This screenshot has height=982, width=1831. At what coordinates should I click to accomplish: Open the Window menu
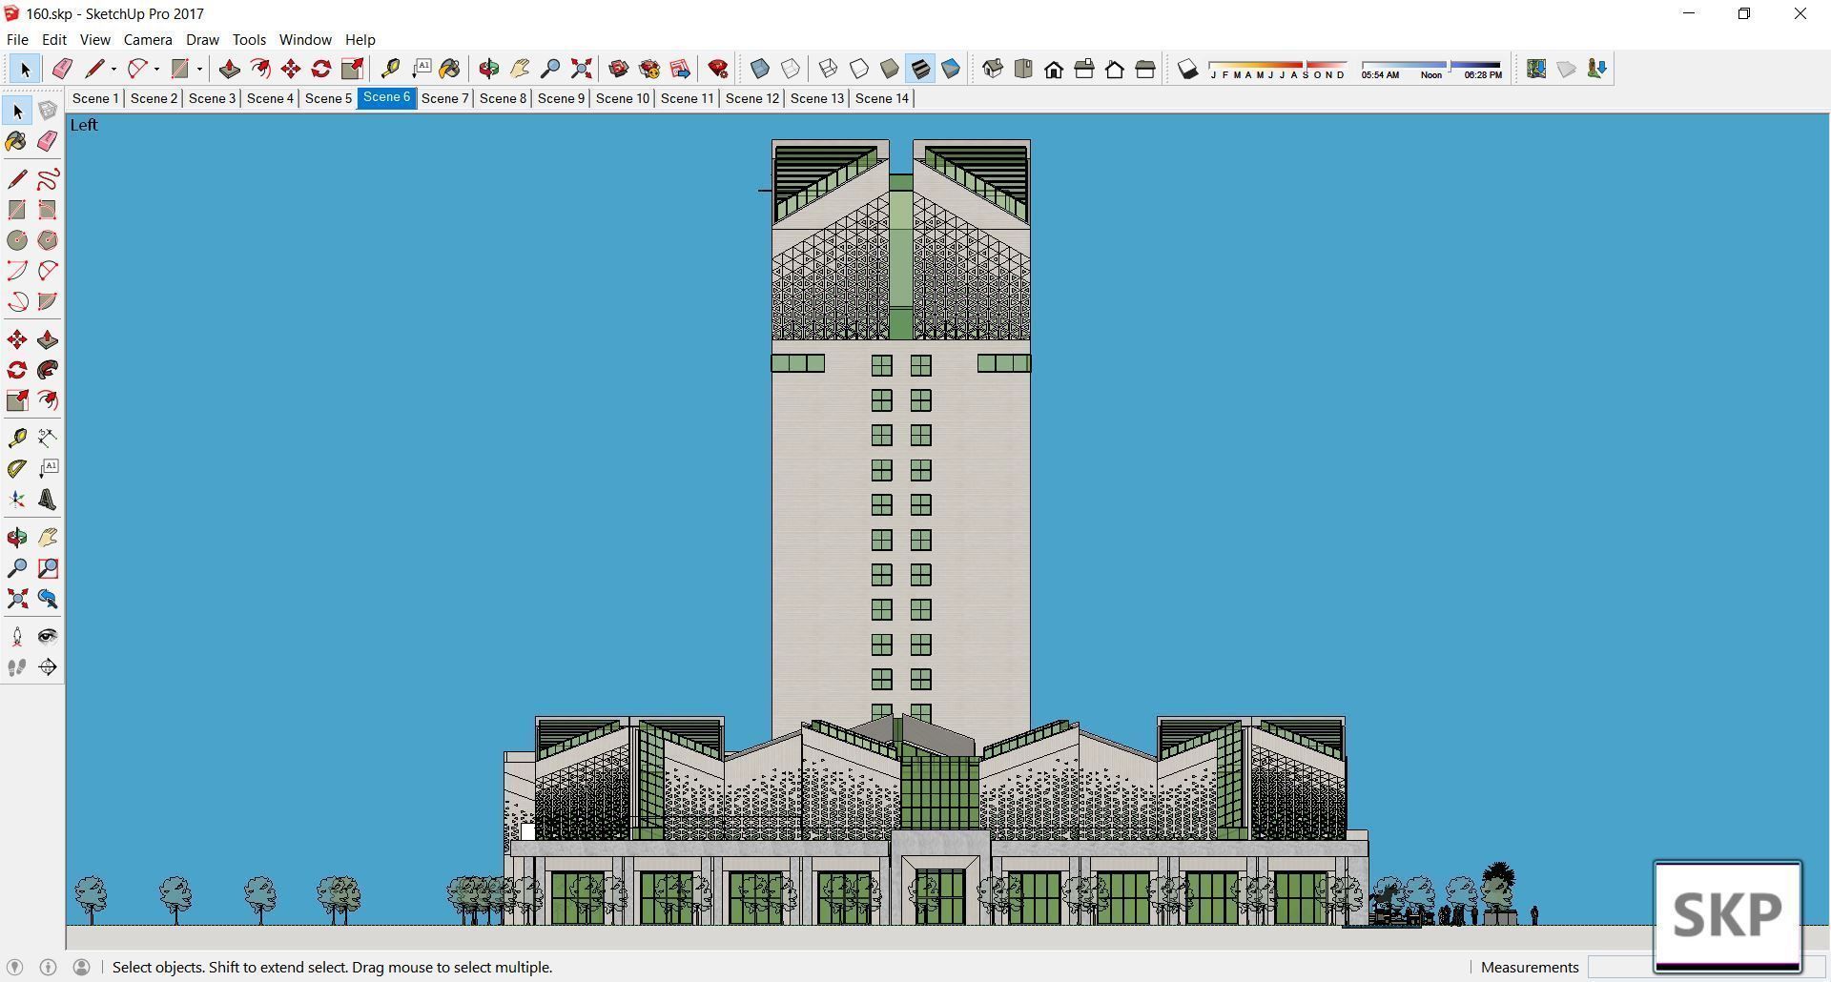tap(305, 40)
